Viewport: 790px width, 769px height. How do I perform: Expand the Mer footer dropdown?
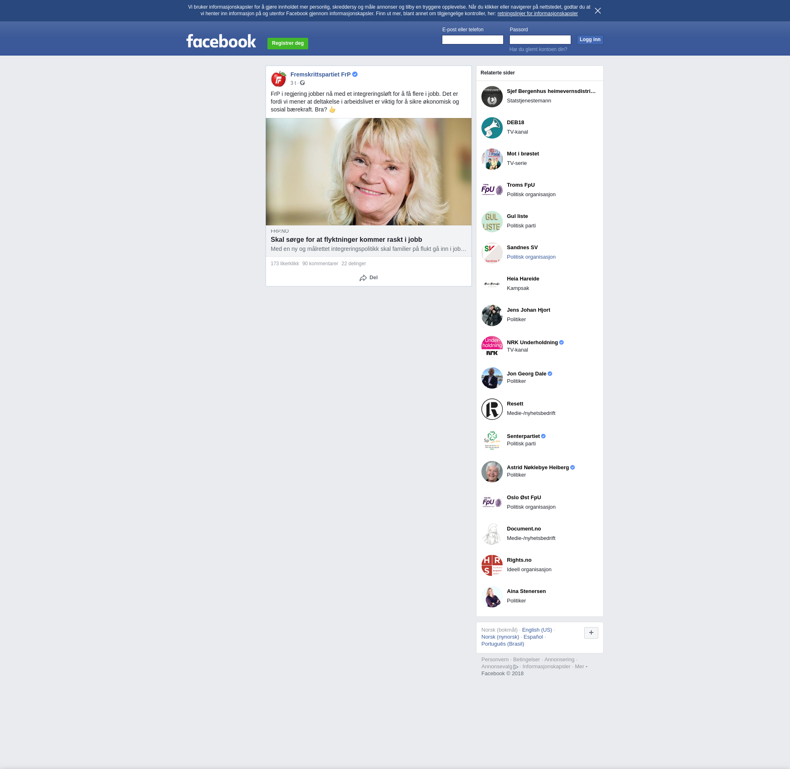coord(581,667)
